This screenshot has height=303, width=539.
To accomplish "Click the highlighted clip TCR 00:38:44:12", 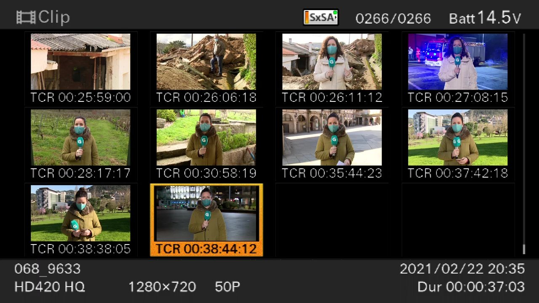I will click(206, 220).
